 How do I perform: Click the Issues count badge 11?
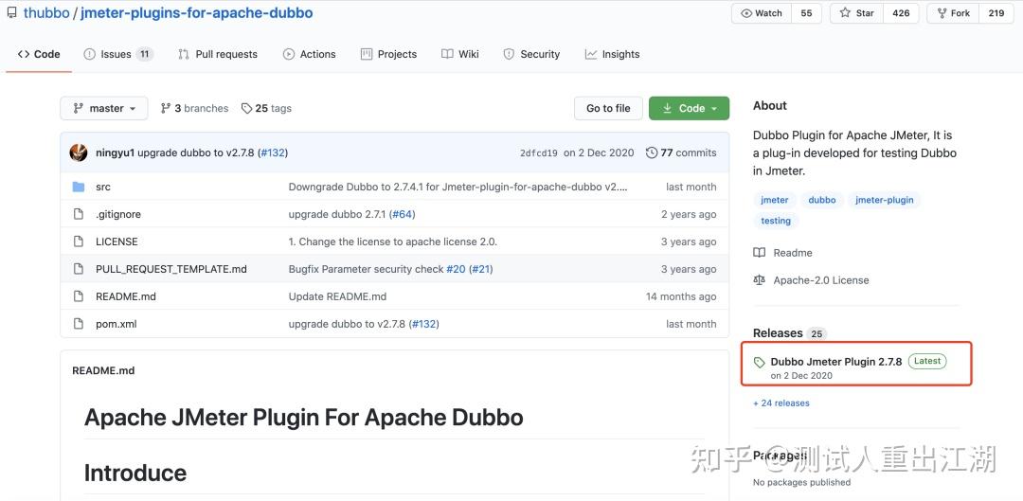point(144,54)
